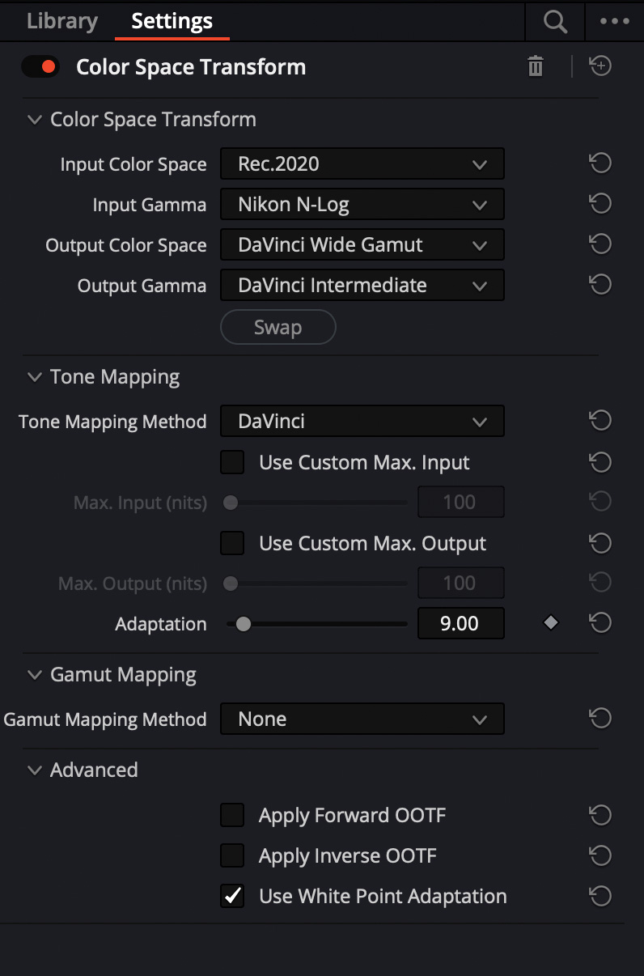Click the Adaptation slider handle
The image size is (644, 976).
point(243,624)
